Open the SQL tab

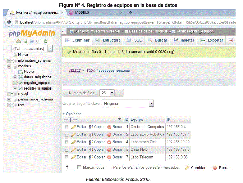click(134, 40)
